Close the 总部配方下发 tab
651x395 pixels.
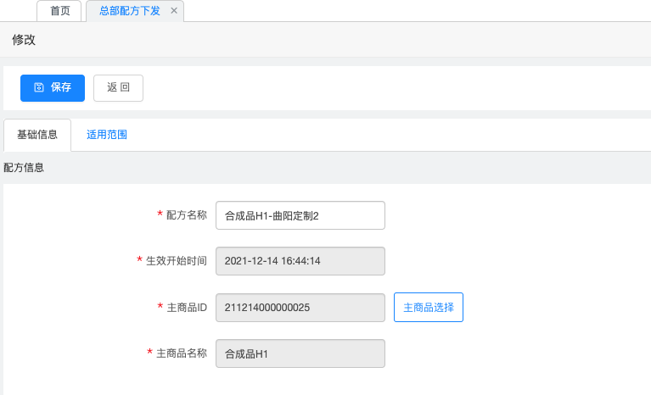[174, 11]
